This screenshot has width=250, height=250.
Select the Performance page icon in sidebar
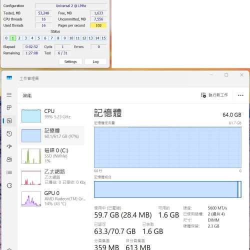pyautogui.click(x=9, y=120)
